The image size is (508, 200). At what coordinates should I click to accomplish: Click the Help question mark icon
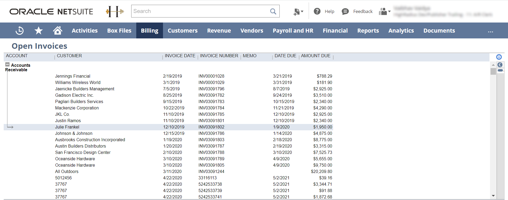tap(317, 11)
